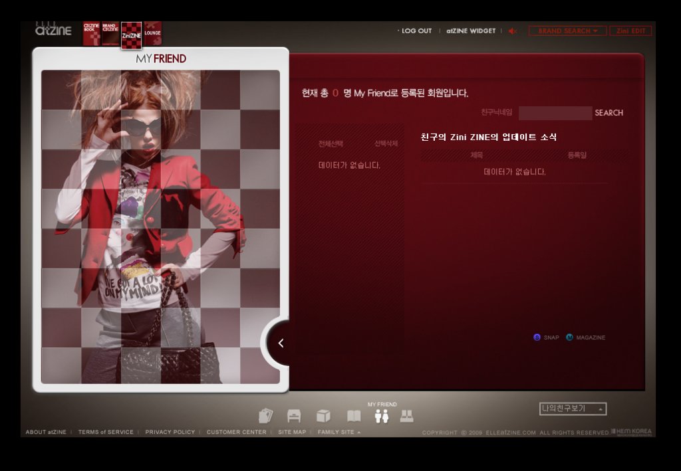Click the HEM KOREA logo
The height and width of the screenshot is (471, 681).
click(631, 432)
